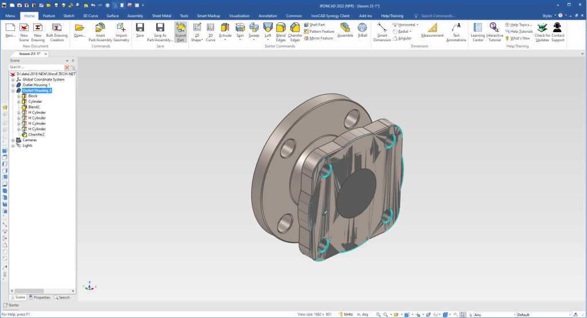
Task: Switch to the Properties bottom tab
Action: pos(40,297)
